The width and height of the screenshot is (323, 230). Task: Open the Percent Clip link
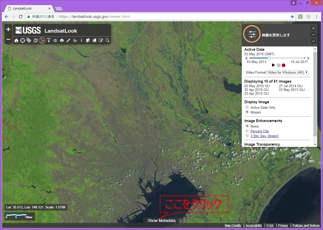point(260,131)
